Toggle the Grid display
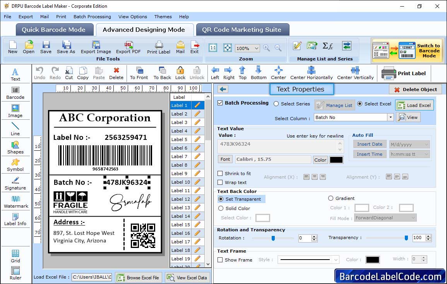The width and height of the screenshot is (447, 284). [x=15, y=256]
